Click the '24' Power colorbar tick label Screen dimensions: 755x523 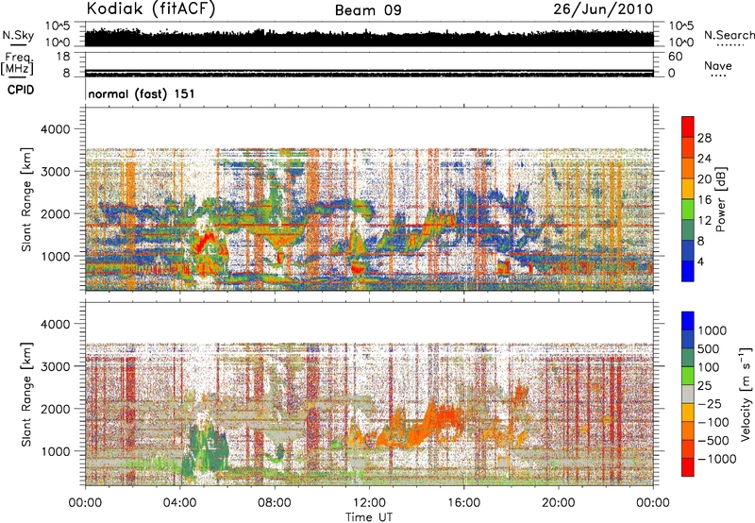[704, 159]
